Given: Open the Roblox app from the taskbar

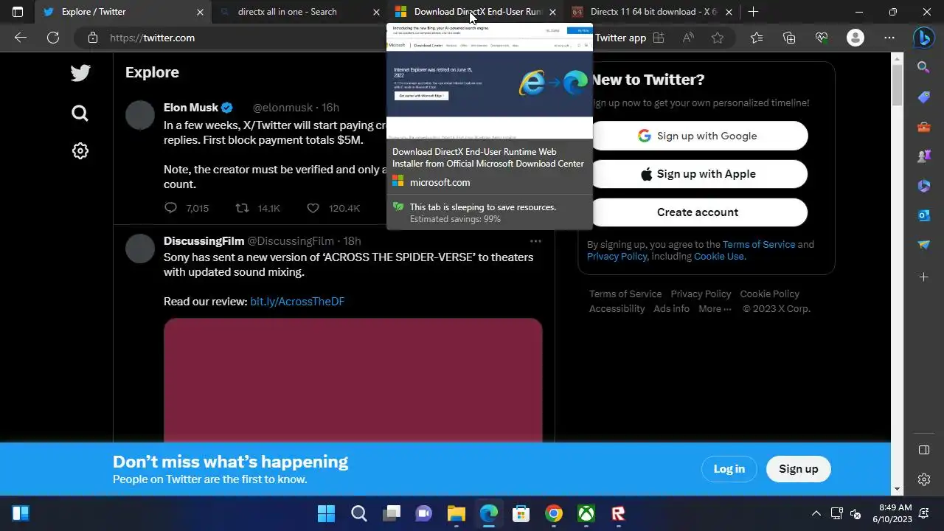Looking at the screenshot, I should coord(618,513).
